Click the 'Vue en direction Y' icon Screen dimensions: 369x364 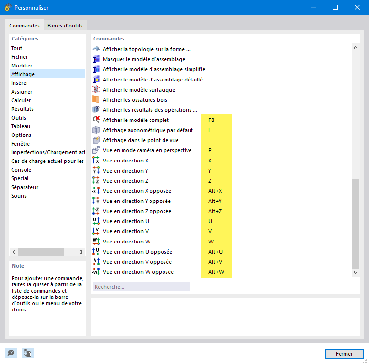[x=96, y=171]
